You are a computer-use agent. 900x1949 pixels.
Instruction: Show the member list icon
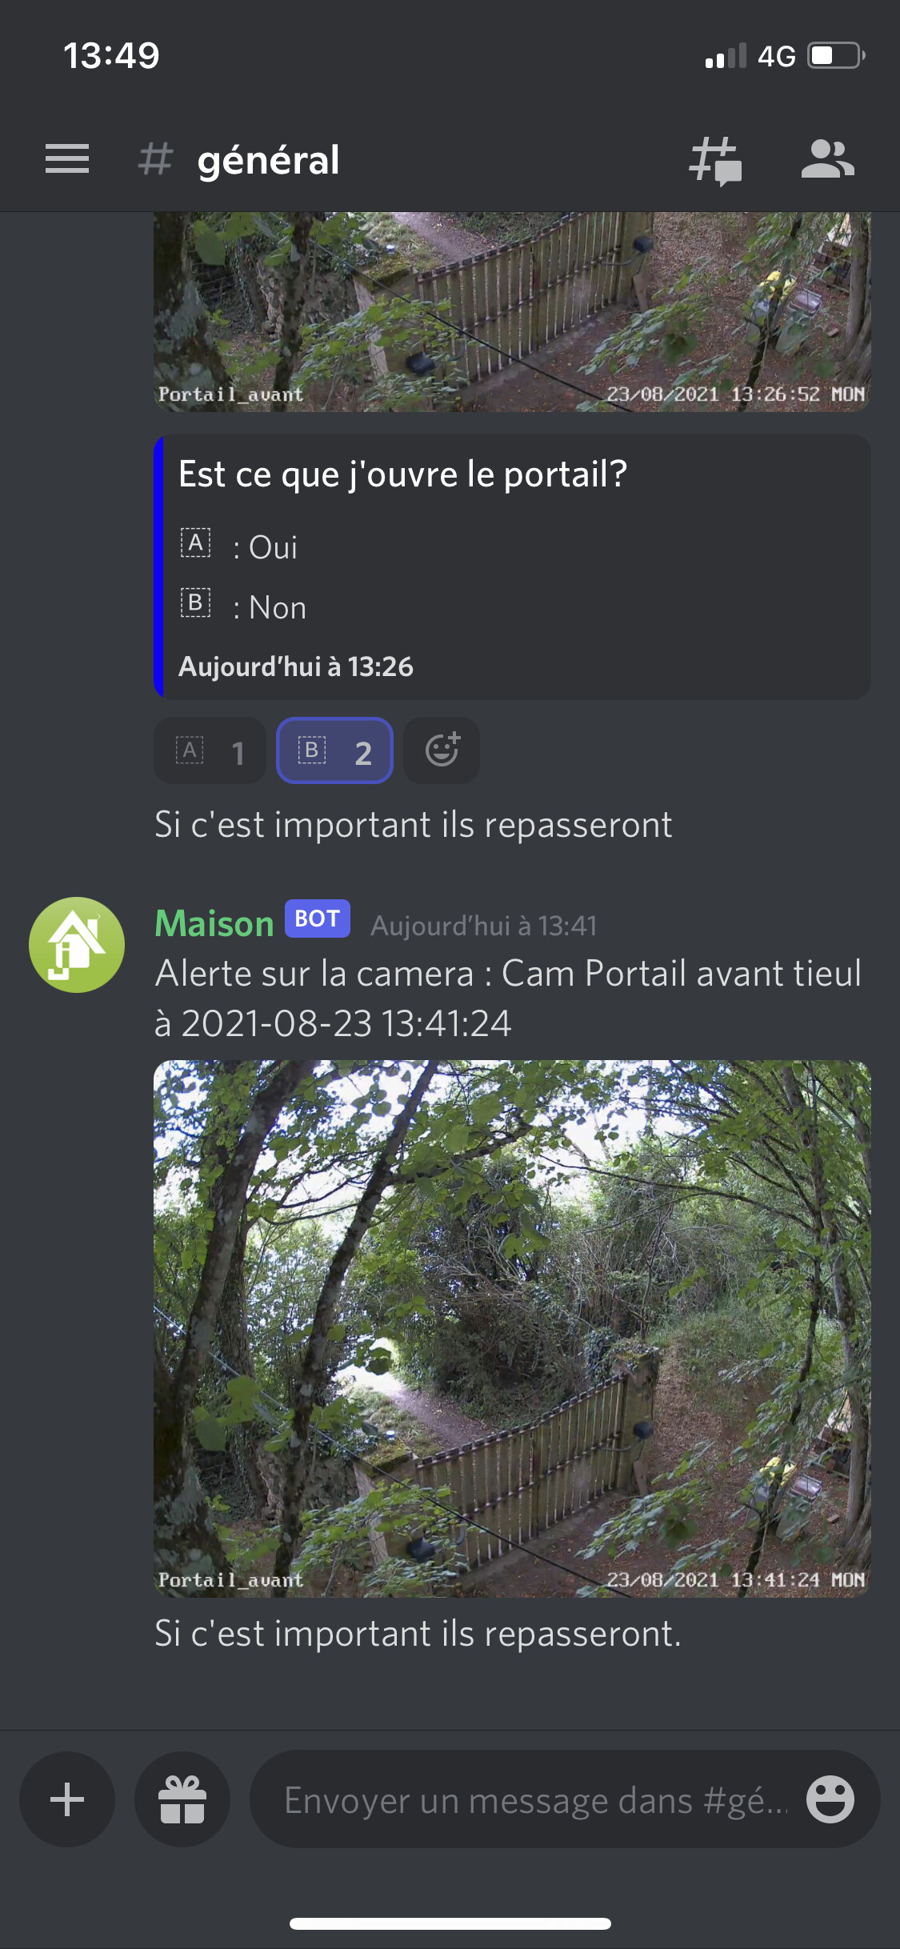[828, 158]
